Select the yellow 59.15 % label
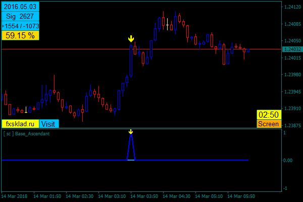 point(20,35)
